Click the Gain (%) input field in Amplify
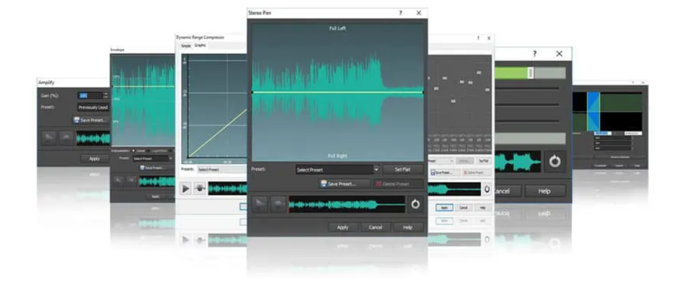682x287 pixels. (89, 95)
